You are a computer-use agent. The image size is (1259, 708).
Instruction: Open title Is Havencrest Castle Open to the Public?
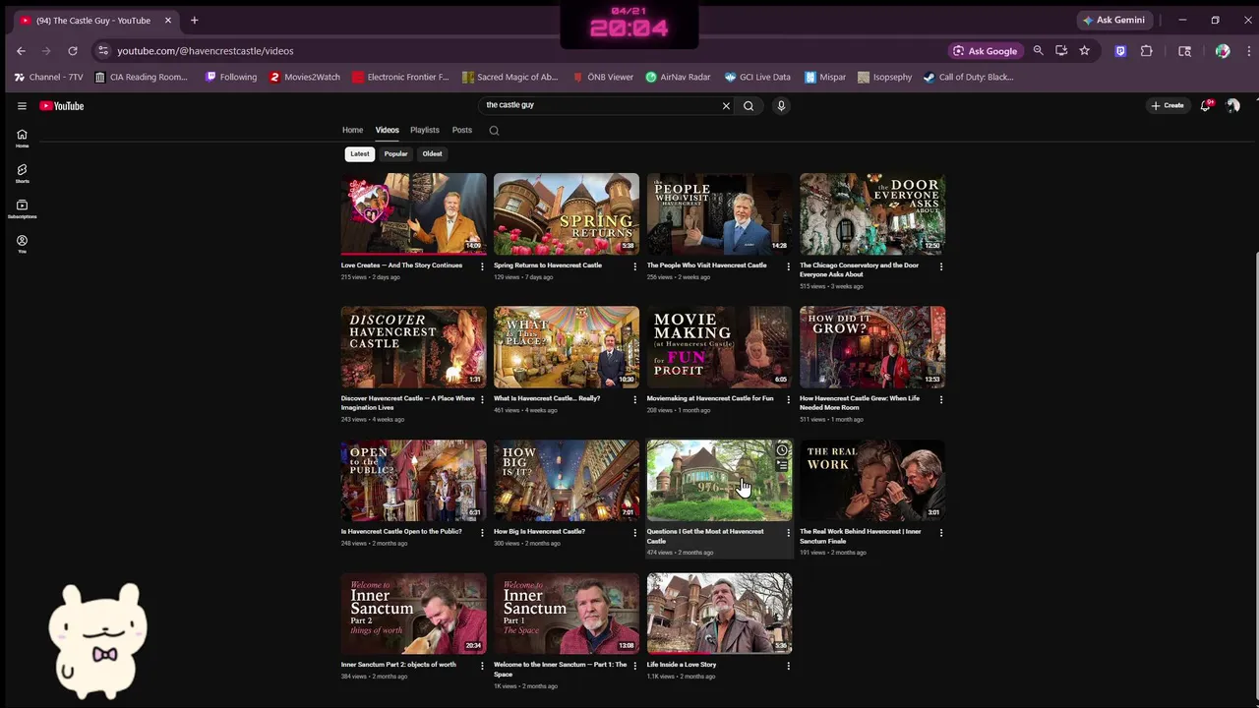coord(401,532)
